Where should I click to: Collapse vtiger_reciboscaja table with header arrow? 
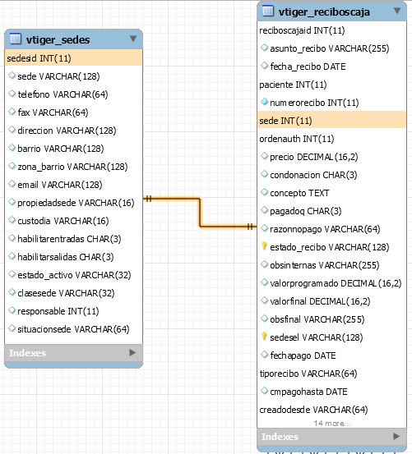(397, 11)
